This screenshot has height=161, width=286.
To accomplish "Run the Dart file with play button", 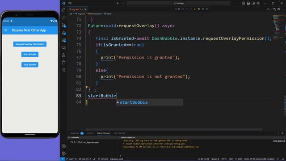I will 268,9.
